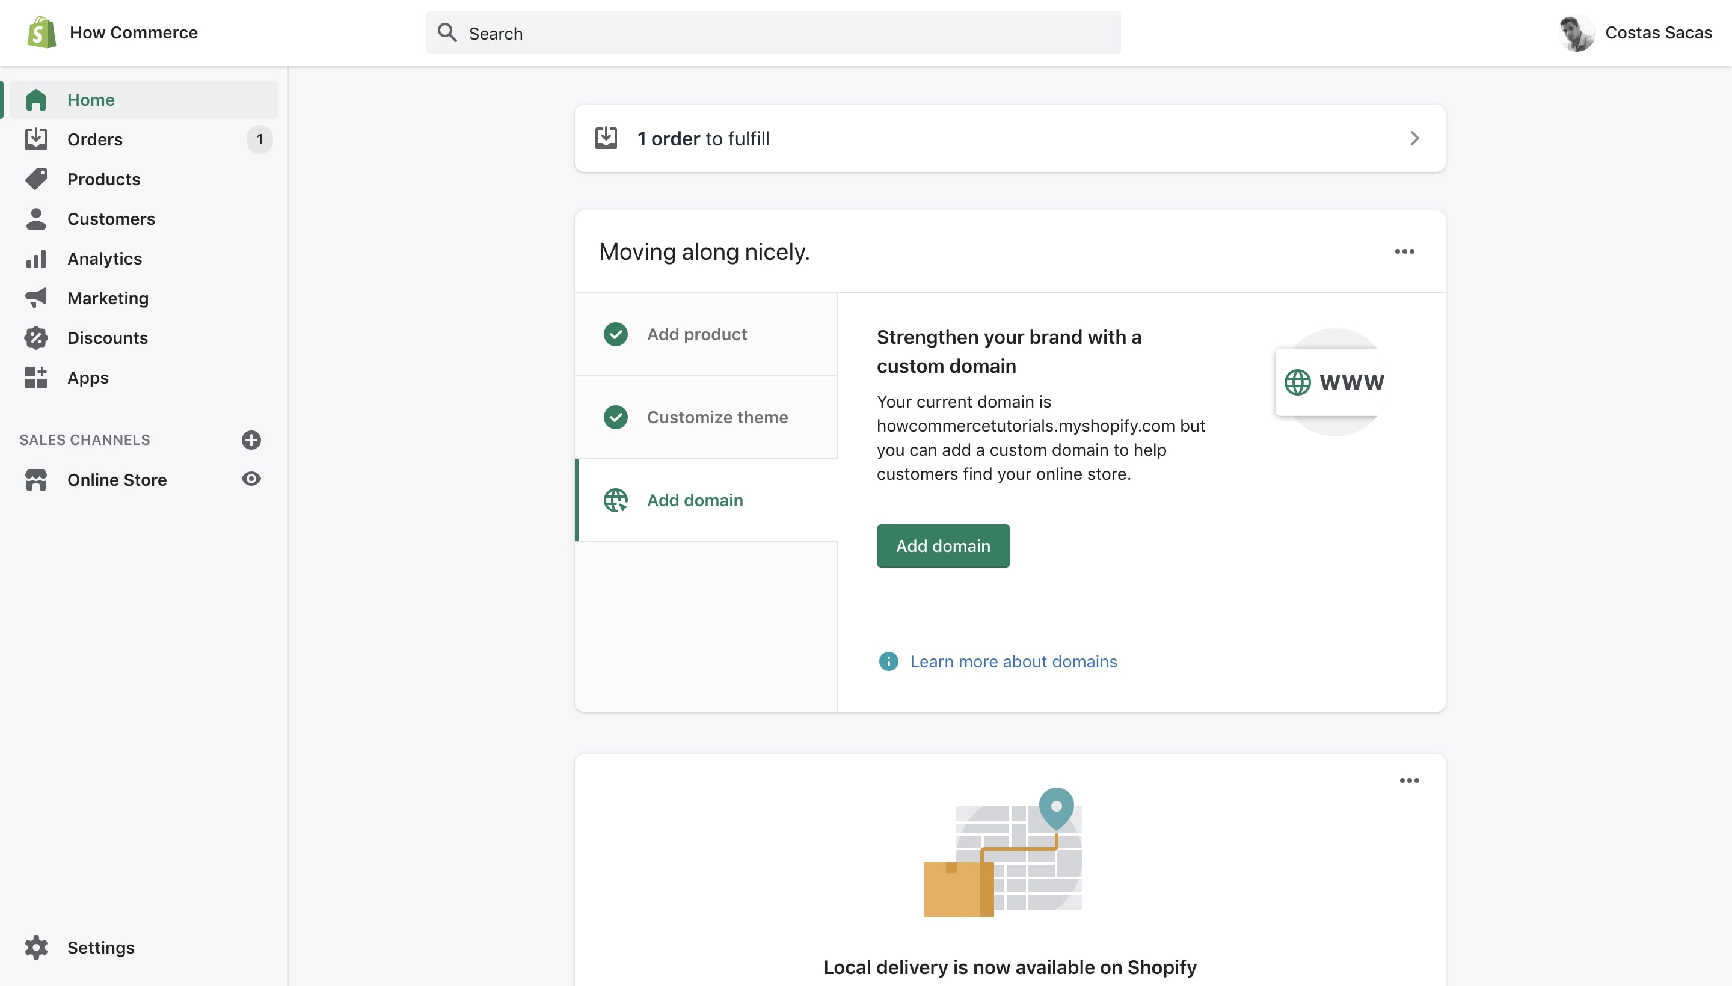Click the Customers person icon
1732x986 pixels.
coord(36,219)
